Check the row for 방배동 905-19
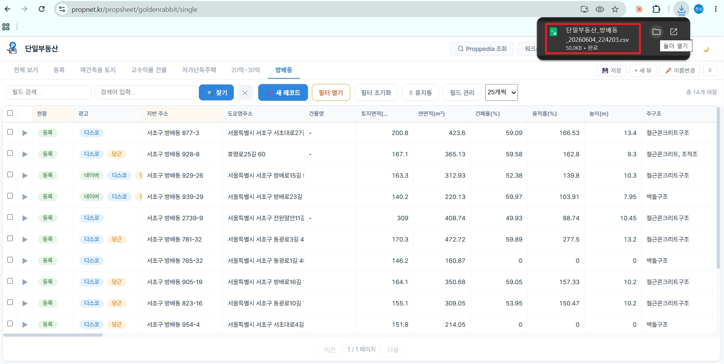Viewport: 724px width, 364px height. pyautogui.click(x=10, y=281)
